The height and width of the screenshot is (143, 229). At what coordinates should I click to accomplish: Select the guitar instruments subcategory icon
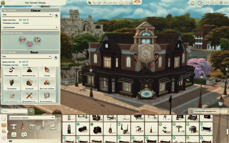[23, 126]
